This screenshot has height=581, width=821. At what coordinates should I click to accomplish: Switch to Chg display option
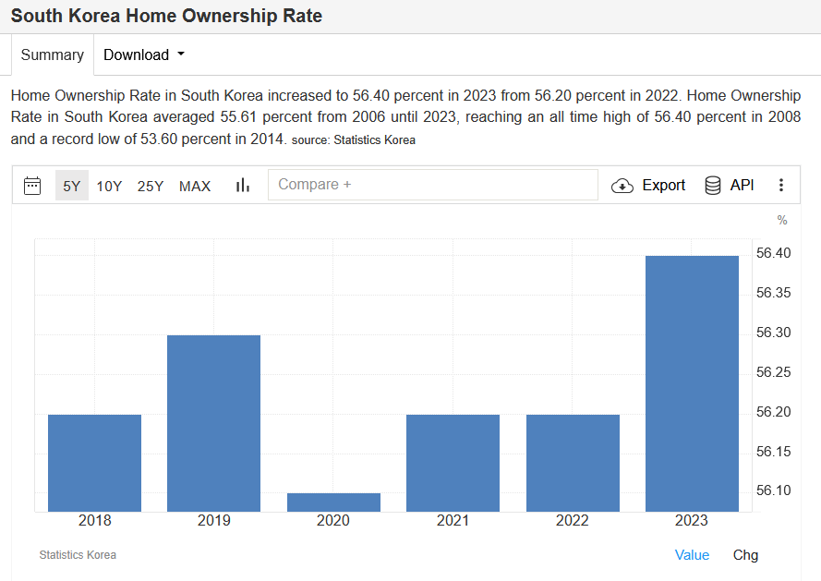[745, 555]
